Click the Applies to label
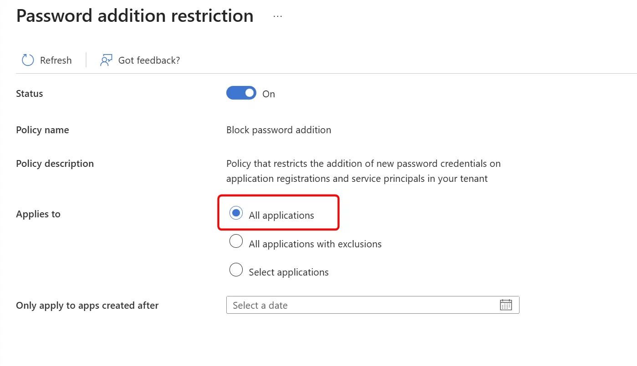Screen dimensions: 637x366 pyautogui.click(x=38, y=214)
